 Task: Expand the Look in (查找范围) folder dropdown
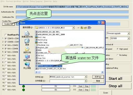click(x=73, y=28)
